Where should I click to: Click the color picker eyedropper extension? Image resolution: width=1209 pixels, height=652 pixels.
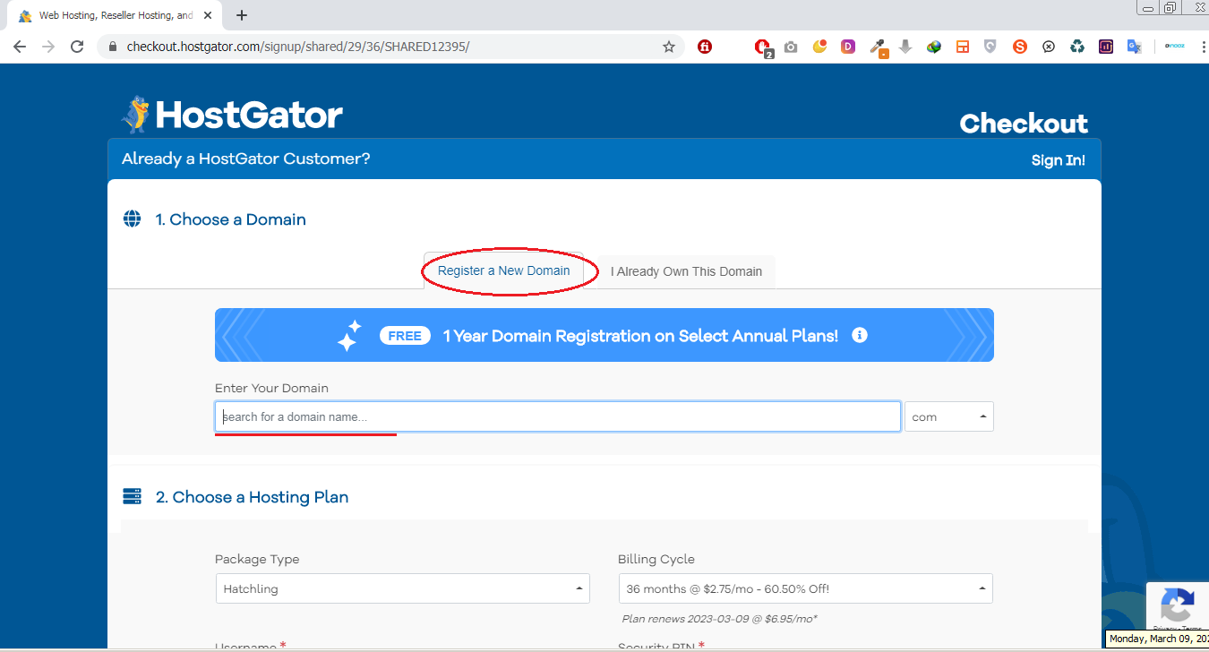[878, 47]
